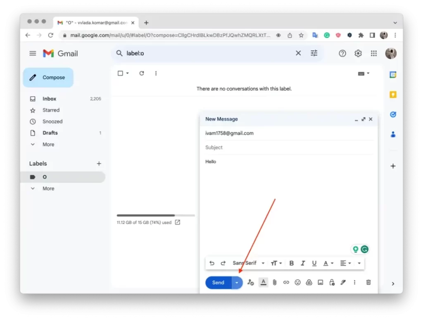Viewport: 423px width, 320px height.
Task: Tick the select-all conversations checkbox
Action: [x=120, y=73]
